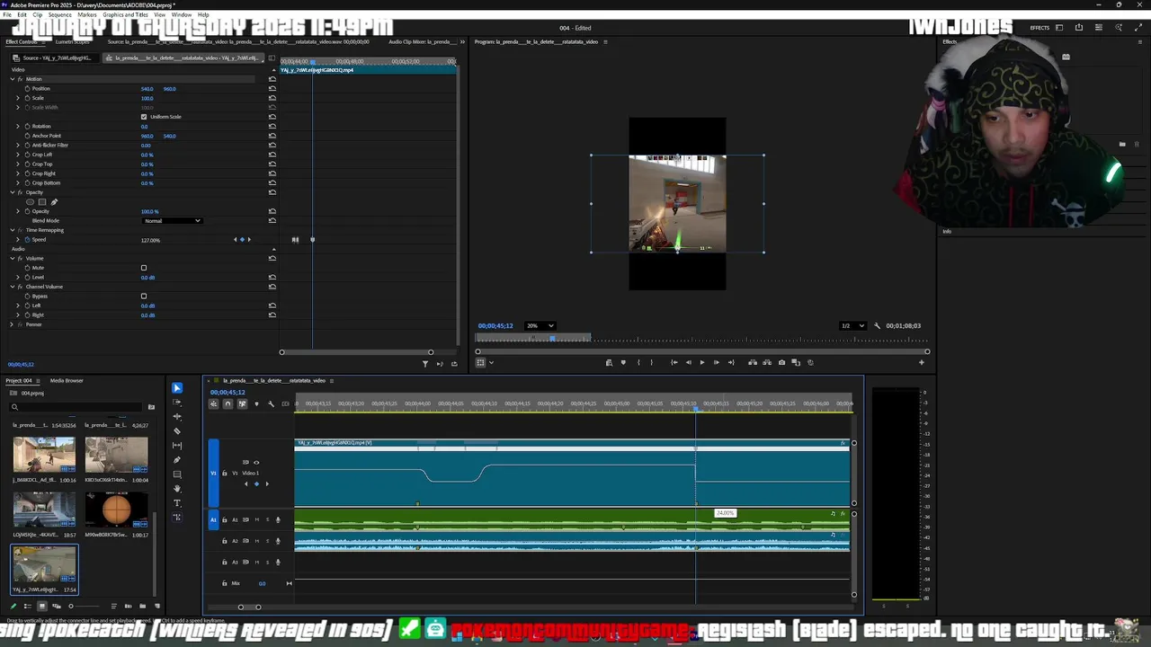The width and height of the screenshot is (1151, 647).
Task: Open the Sequence menu
Action: click(x=59, y=14)
